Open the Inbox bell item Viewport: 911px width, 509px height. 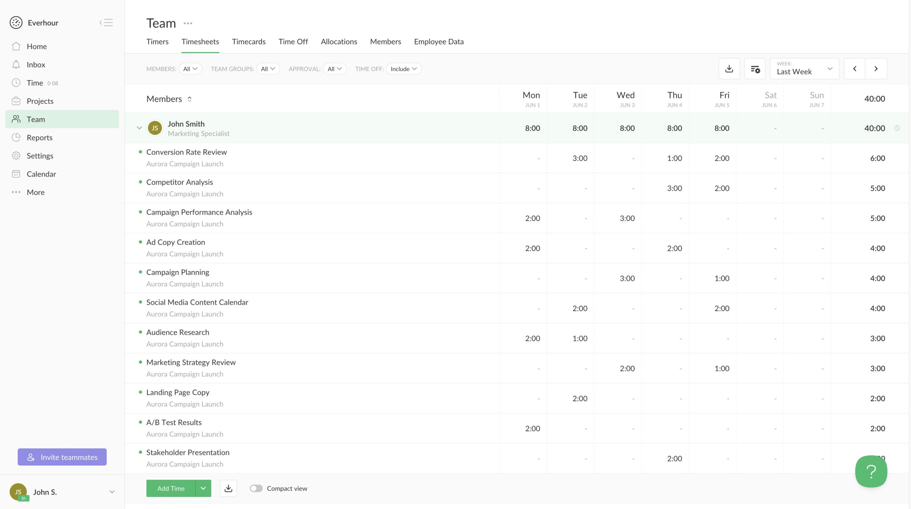[x=62, y=64]
